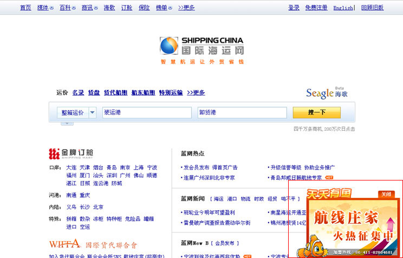Image resolution: width=403 pixels, height=258 pixels.
Task: Open the 大连 port link under 口岸
Action: pyautogui.click(x=71, y=167)
